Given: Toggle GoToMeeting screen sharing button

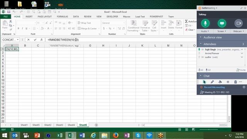Looking at the screenshot, I should pos(222,23).
